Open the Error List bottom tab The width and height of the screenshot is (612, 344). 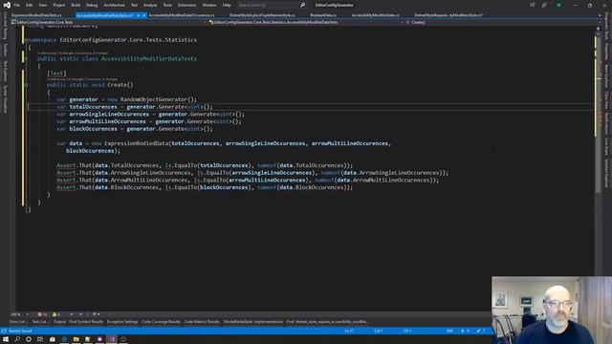pos(18,322)
